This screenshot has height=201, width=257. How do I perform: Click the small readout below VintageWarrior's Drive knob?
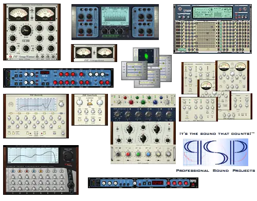click(x=26, y=41)
